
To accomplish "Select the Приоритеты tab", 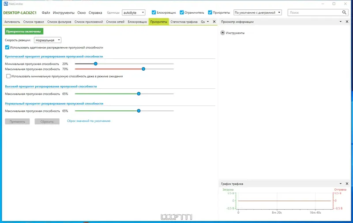I will 159,22.
